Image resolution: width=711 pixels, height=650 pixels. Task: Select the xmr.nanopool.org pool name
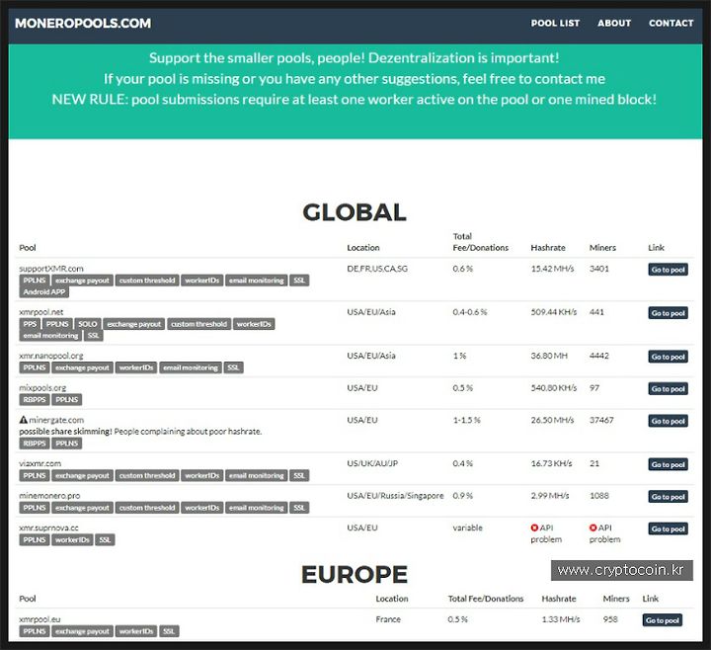pyautogui.click(x=51, y=356)
